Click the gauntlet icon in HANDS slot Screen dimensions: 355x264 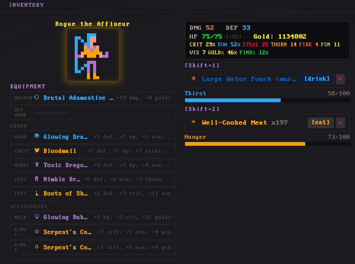pos(37,165)
